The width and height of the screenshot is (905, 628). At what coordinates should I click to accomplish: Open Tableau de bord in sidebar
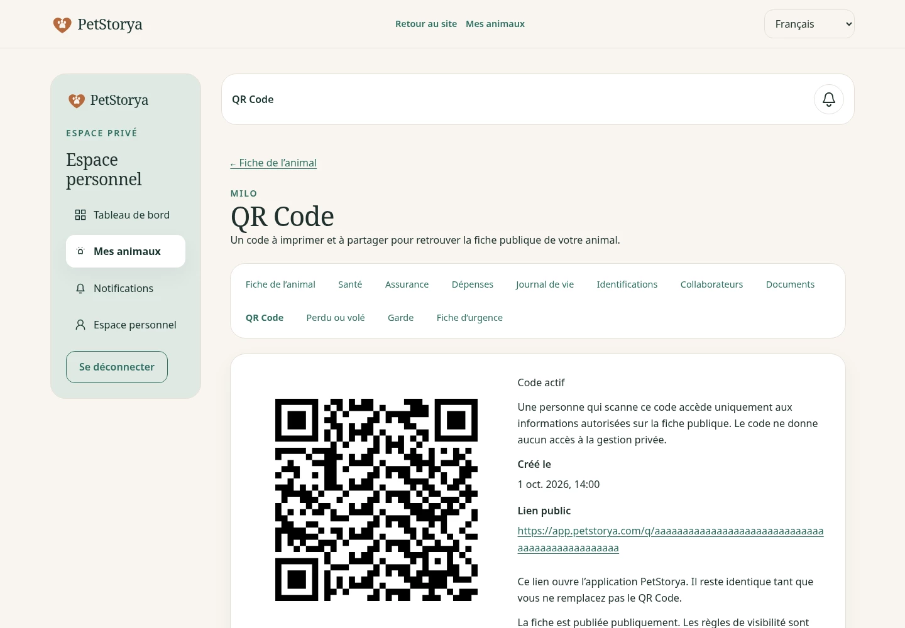coord(126,215)
